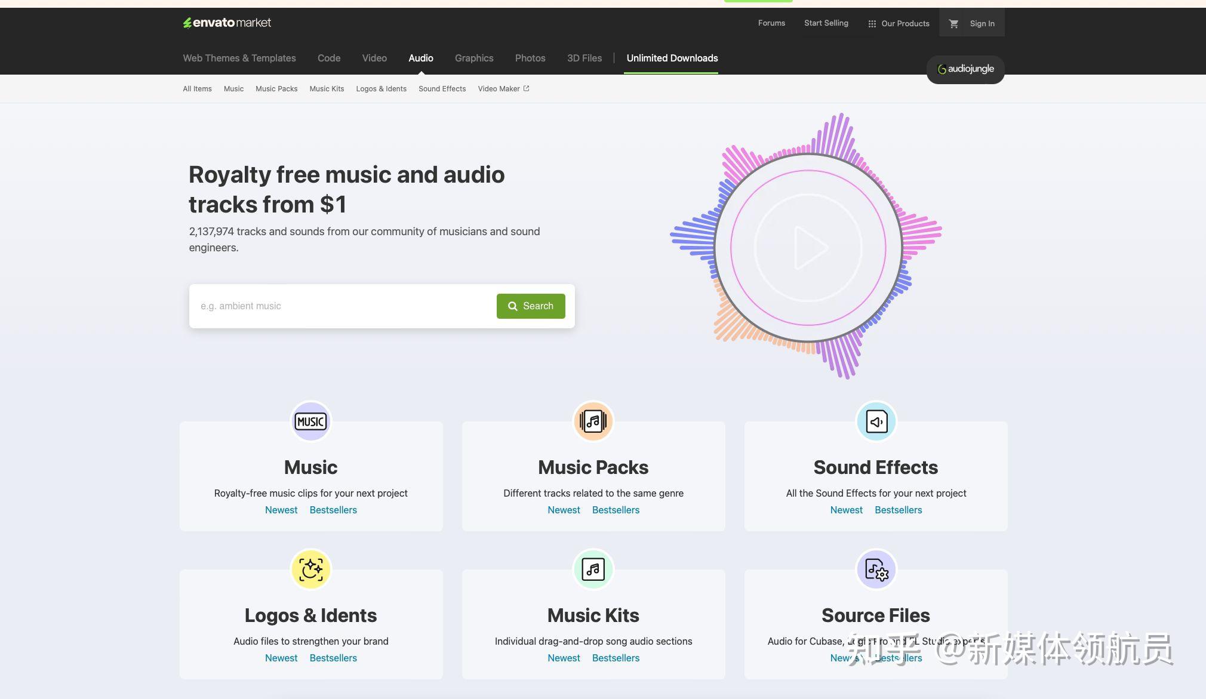Click the Music Packs category icon
This screenshot has height=699, width=1206.
593,421
